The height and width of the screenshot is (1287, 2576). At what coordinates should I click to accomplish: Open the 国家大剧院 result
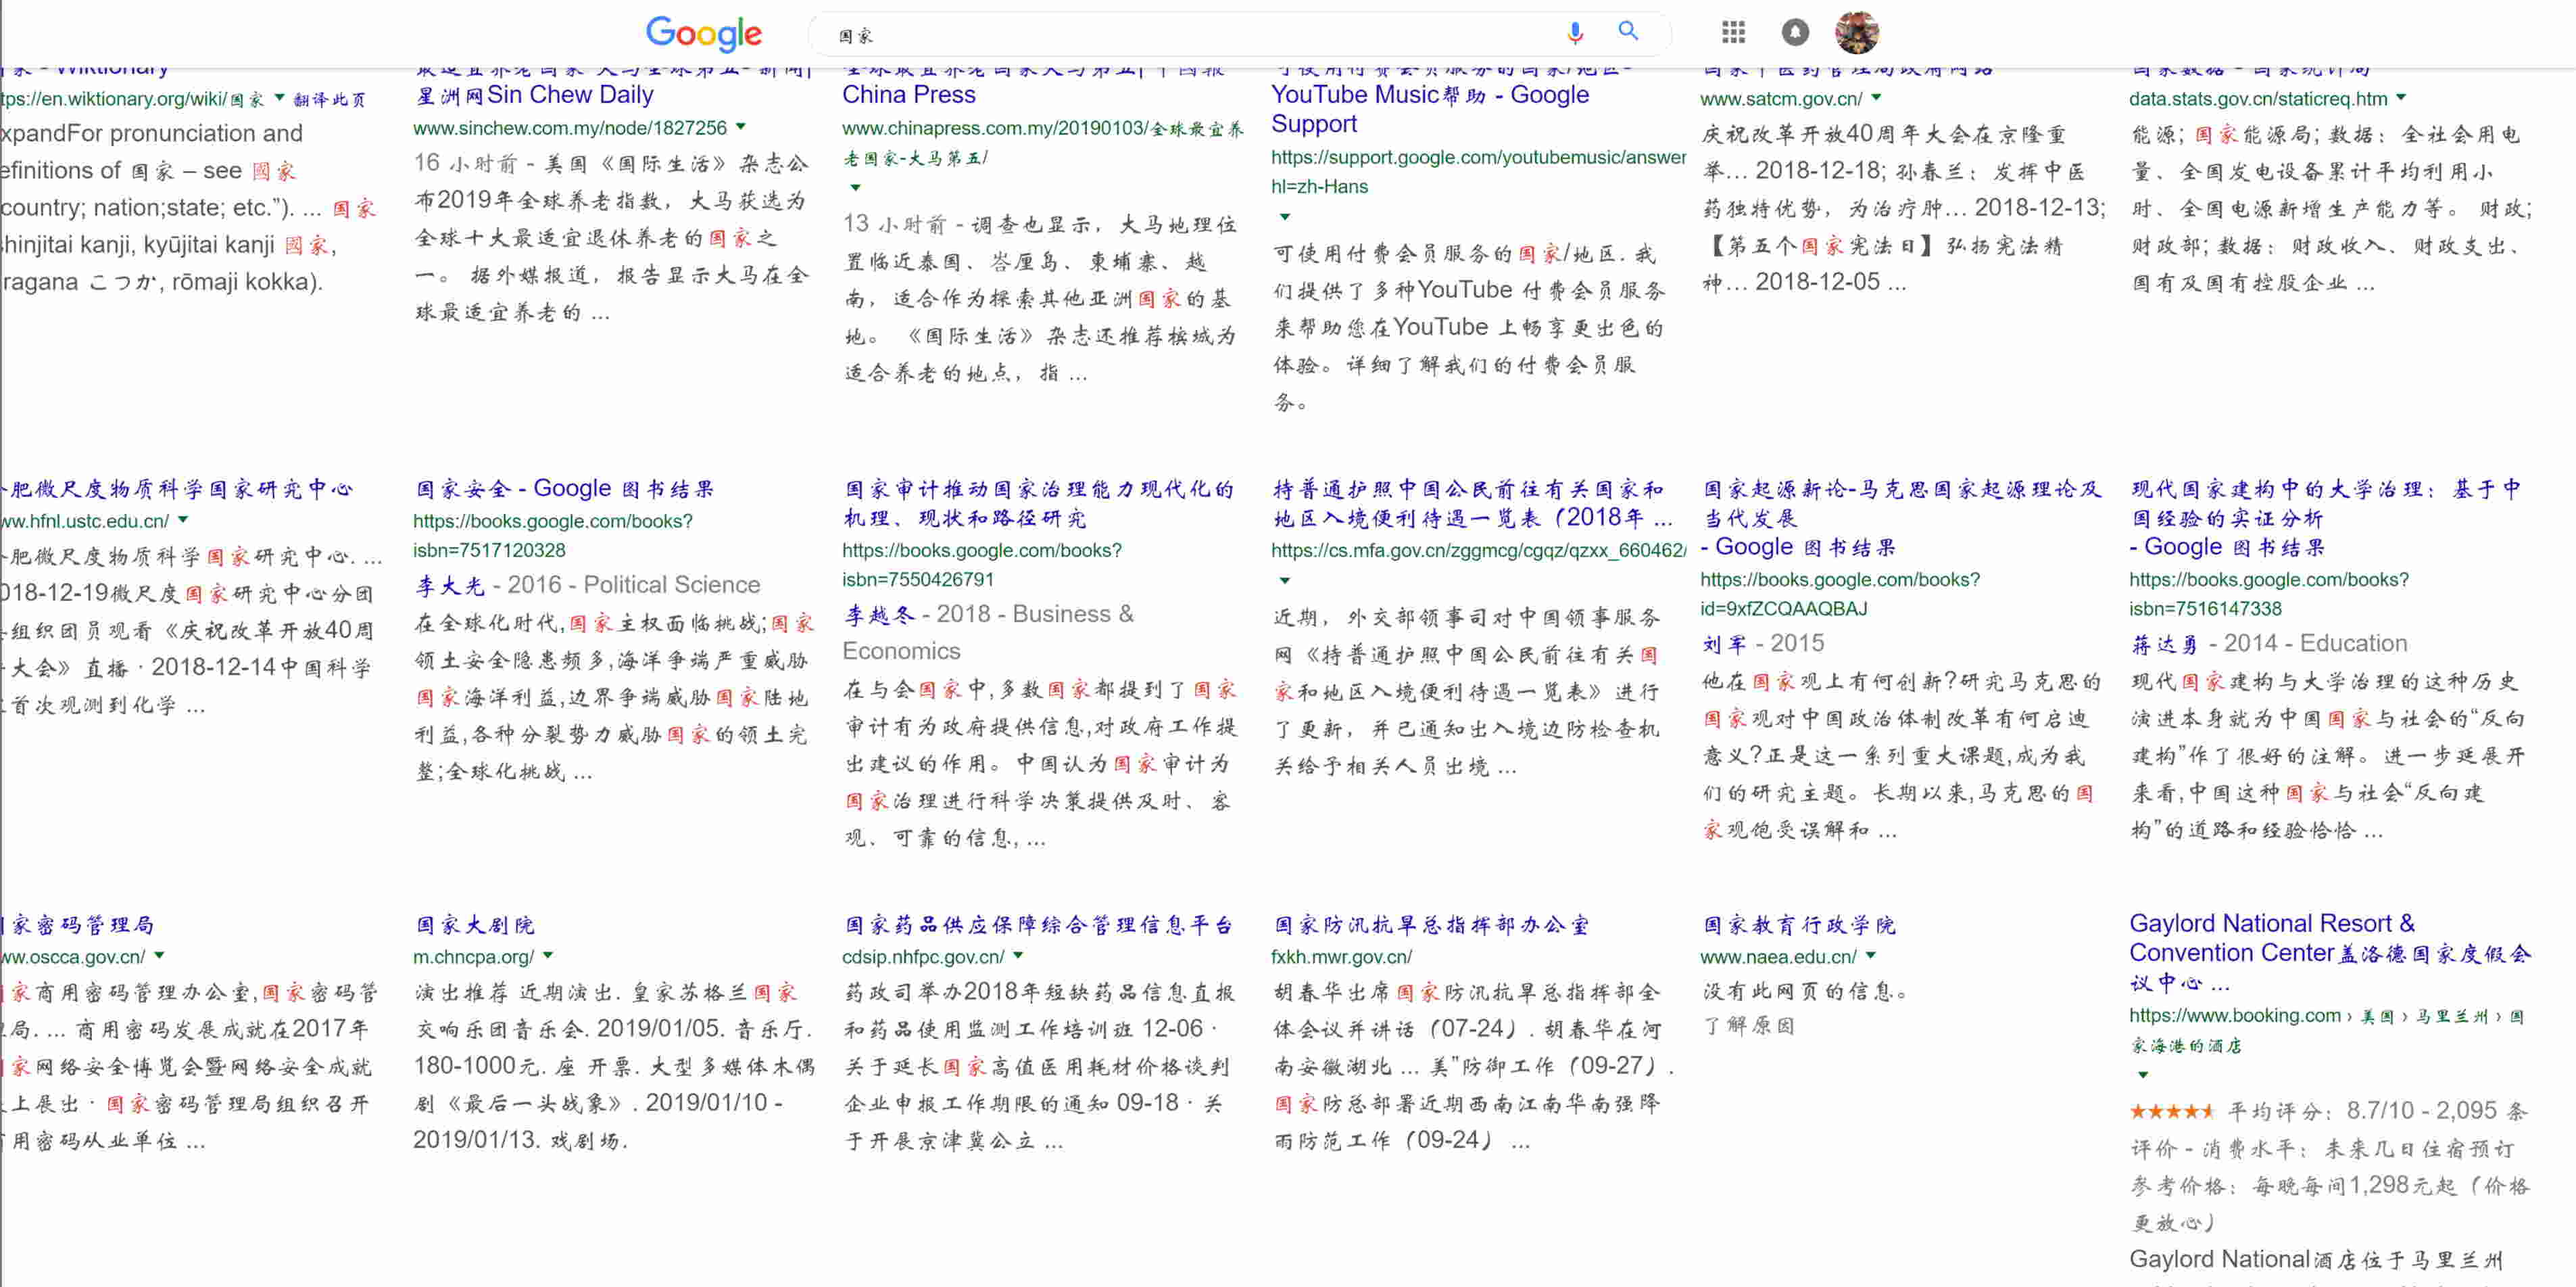(475, 925)
